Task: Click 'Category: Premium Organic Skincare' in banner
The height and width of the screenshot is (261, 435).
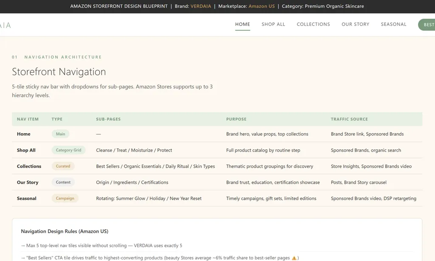Action: [x=323, y=6]
